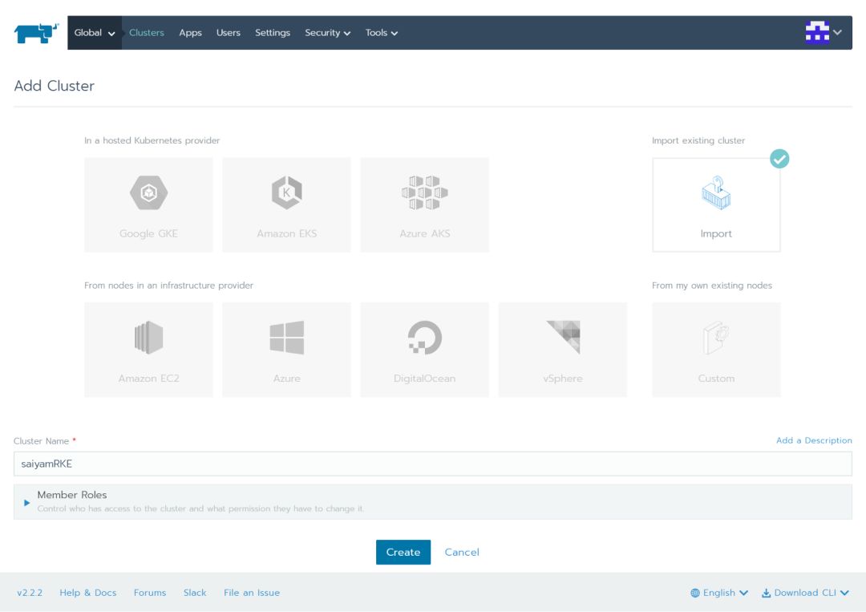Go to the Settings tab
Screen dimensions: 866x612
273,33
